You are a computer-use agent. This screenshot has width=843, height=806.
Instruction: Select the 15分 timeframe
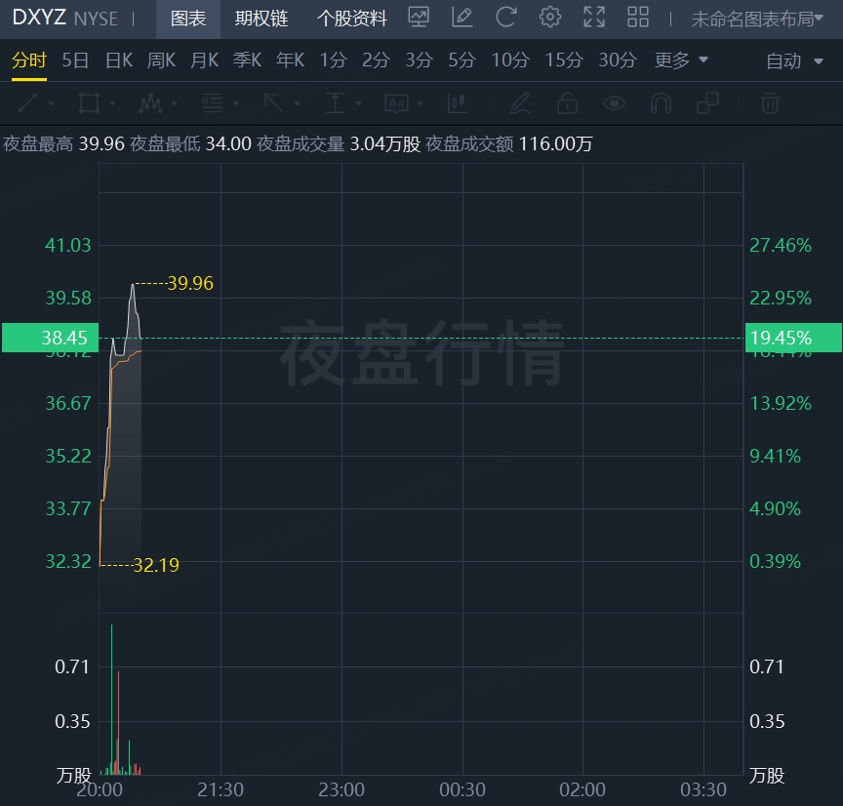[564, 60]
